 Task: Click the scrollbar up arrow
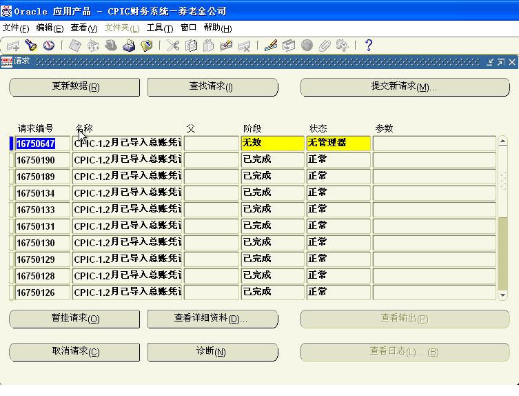[x=502, y=141]
